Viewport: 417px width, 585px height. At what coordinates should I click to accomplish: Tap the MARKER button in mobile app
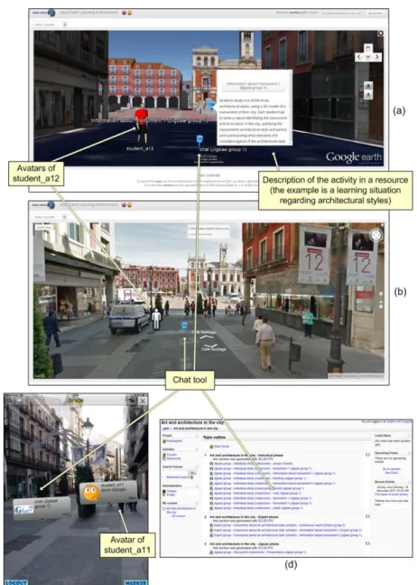[135, 582]
